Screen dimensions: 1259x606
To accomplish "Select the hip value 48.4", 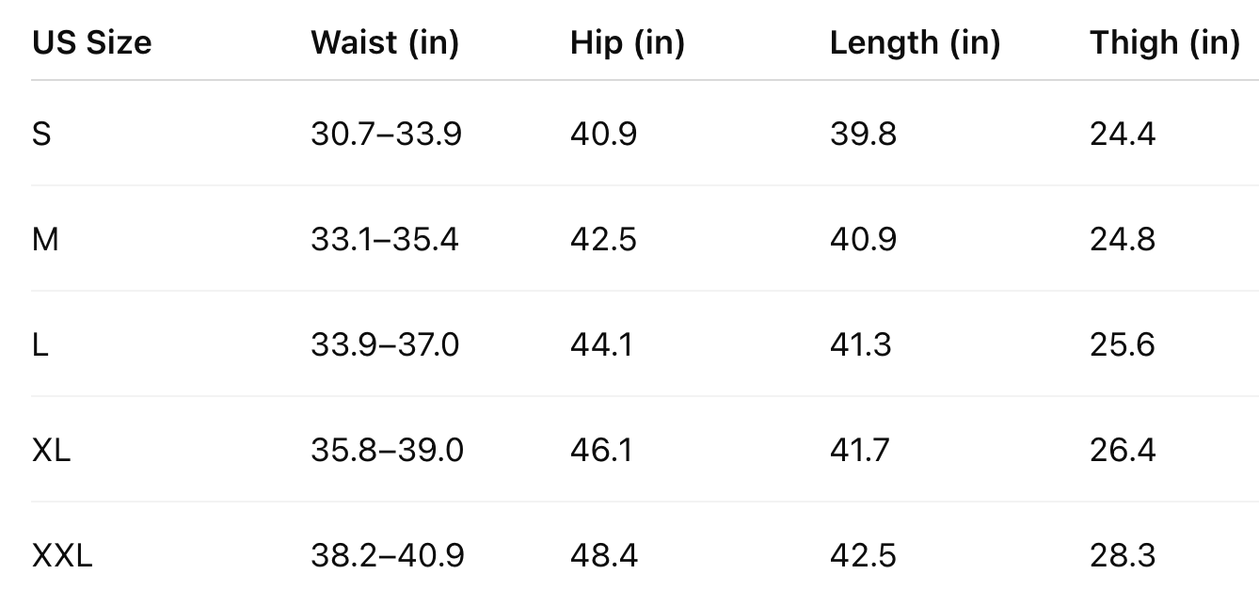I will [x=603, y=555].
